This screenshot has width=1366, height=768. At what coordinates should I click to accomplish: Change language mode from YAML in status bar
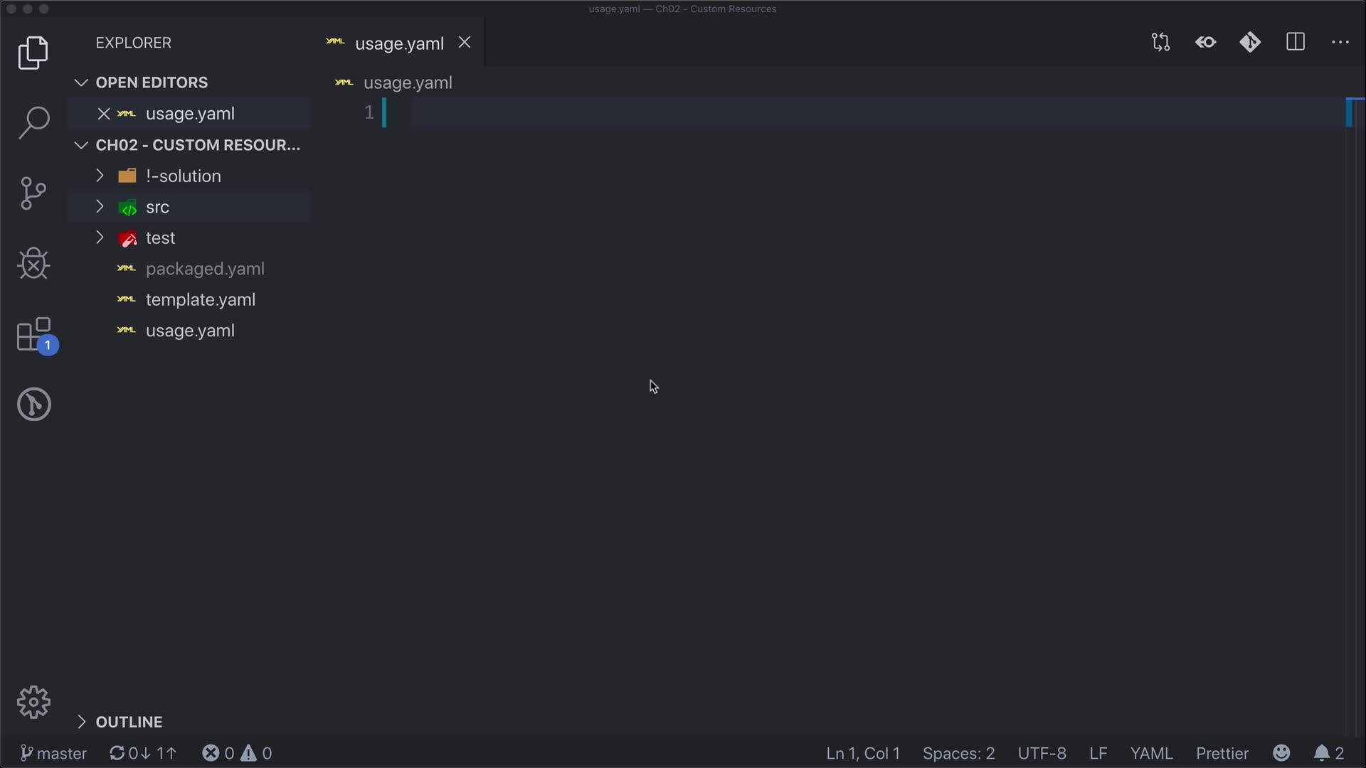(1150, 753)
